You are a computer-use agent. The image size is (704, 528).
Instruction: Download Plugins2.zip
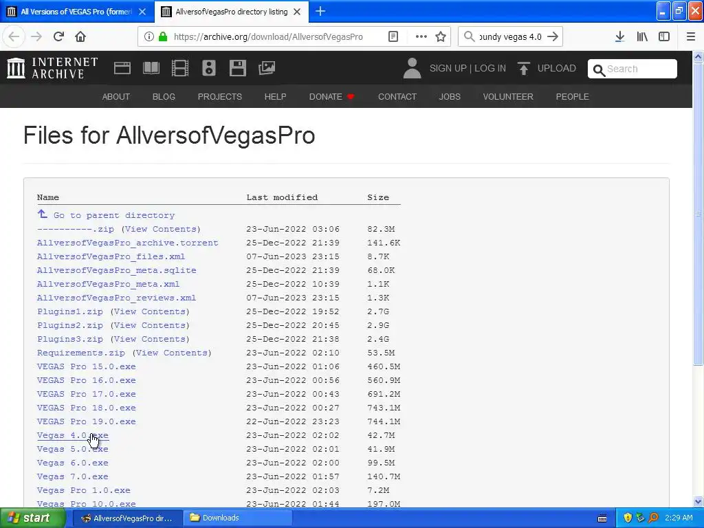click(70, 325)
